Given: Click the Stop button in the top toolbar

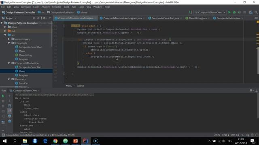Looking at the screenshot, I should tap(244, 12).
